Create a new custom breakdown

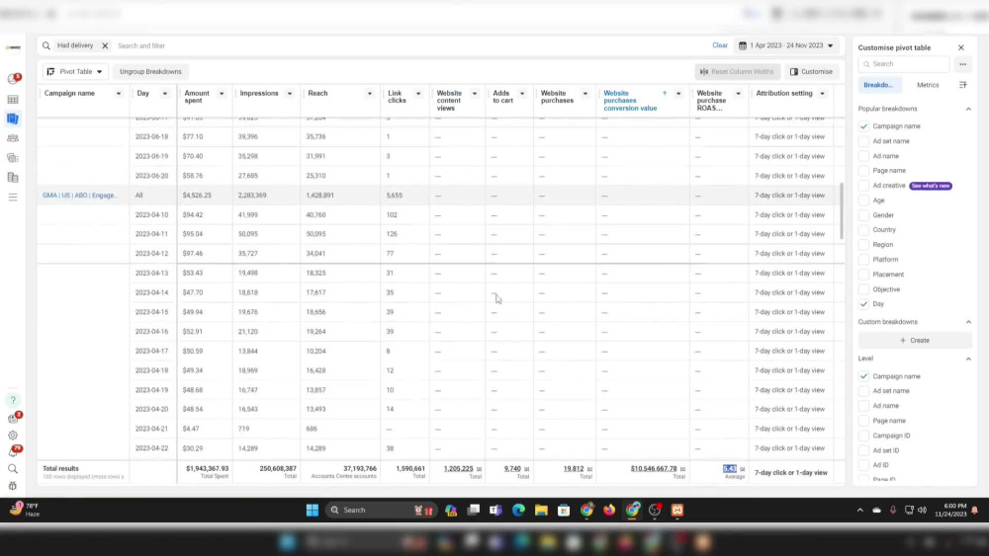point(915,341)
